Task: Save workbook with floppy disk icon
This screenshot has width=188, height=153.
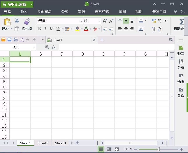Action: coord(9,39)
